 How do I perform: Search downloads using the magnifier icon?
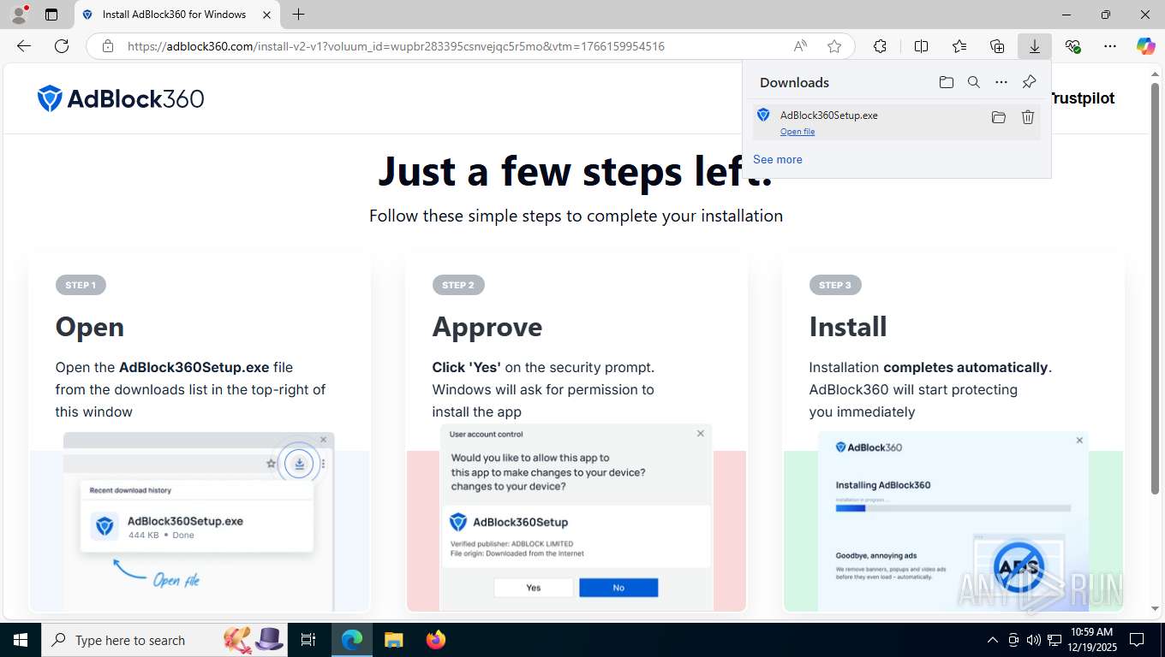(974, 82)
